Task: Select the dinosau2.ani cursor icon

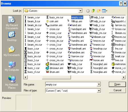Action: [47, 64]
